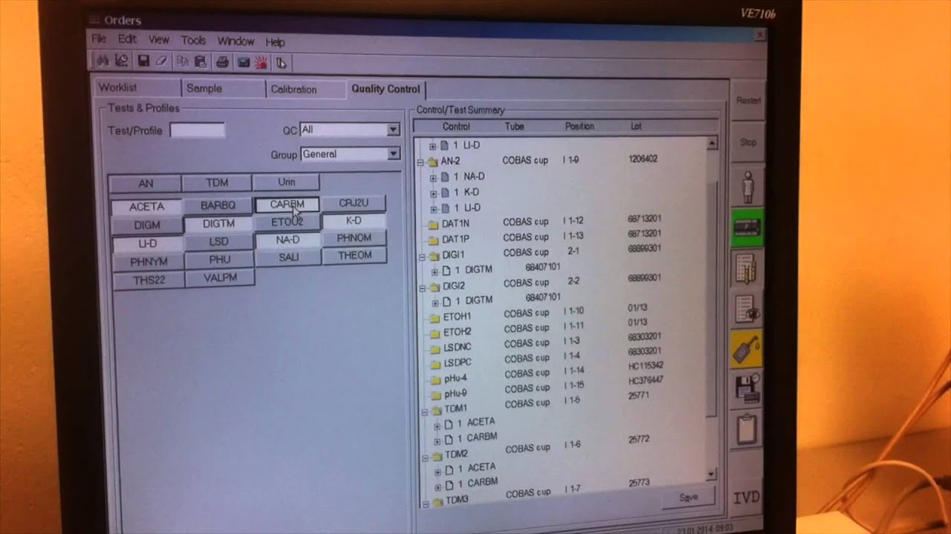951x534 pixels.
Task: Click the Copy toolbar icon
Action: [183, 62]
